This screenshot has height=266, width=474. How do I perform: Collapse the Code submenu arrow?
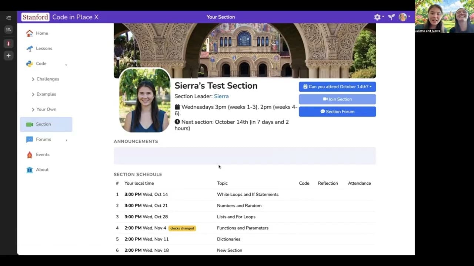point(66,65)
